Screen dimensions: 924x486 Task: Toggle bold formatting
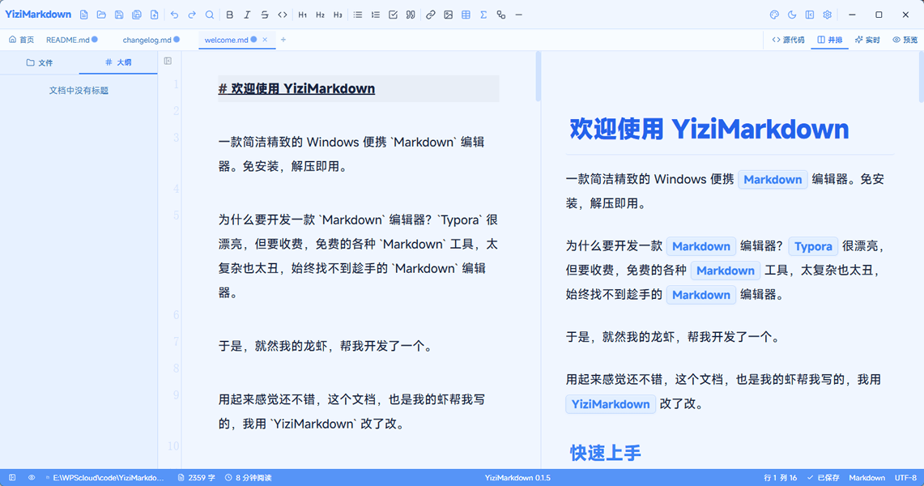pyautogui.click(x=230, y=15)
